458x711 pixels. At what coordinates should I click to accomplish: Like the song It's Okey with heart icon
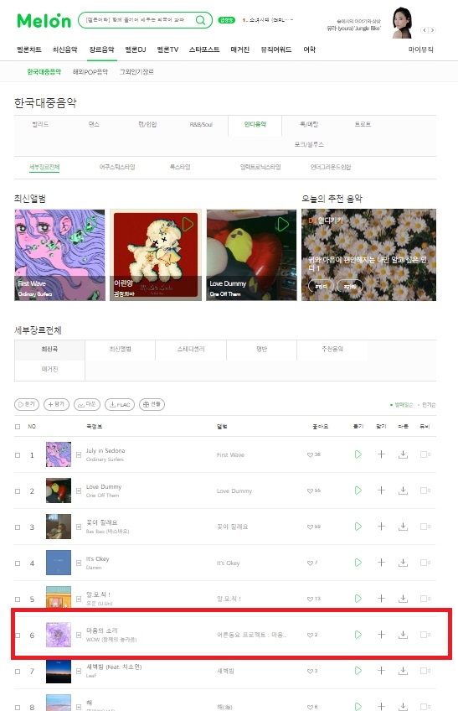(x=310, y=563)
